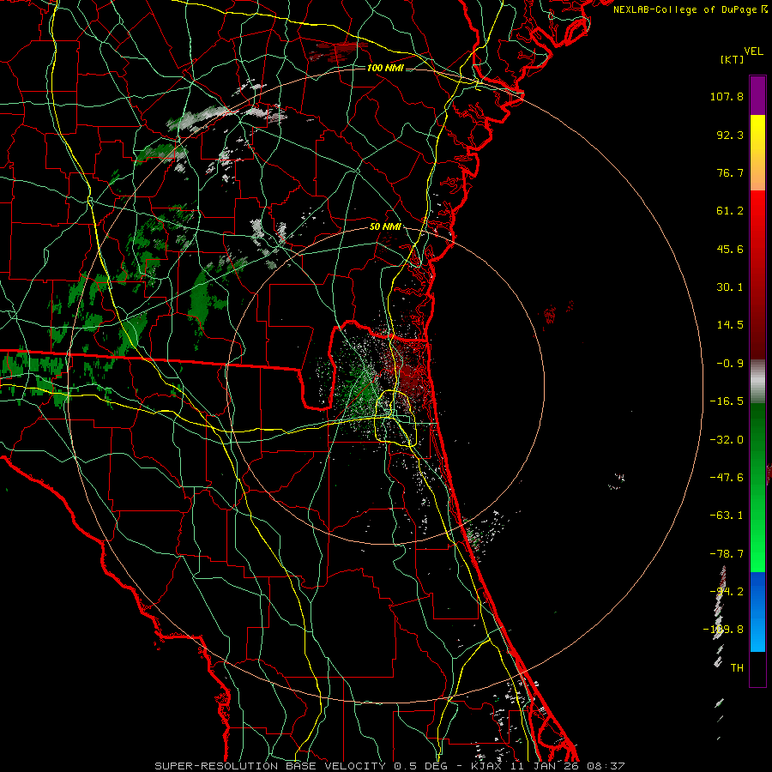Image resolution: width=772 pixels, height=772 pixels.
Task: Click the -109.8 scale value
Action: coord(723,630)
